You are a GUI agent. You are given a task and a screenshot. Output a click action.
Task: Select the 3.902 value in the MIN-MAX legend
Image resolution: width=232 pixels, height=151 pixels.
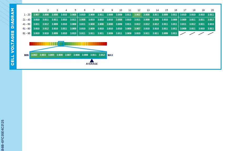tap(34, 55)
